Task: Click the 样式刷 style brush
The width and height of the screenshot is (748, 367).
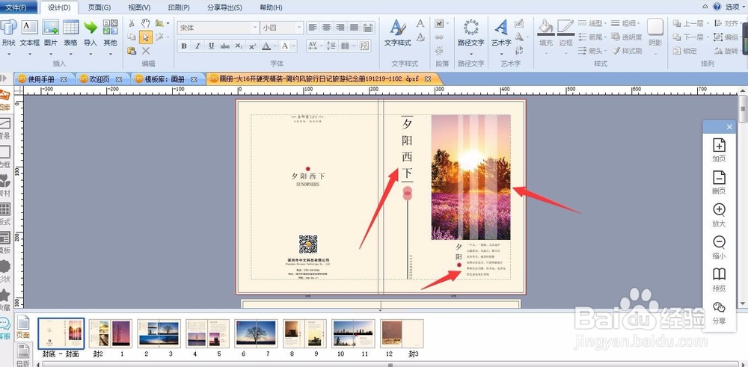Action: (628, 51)
